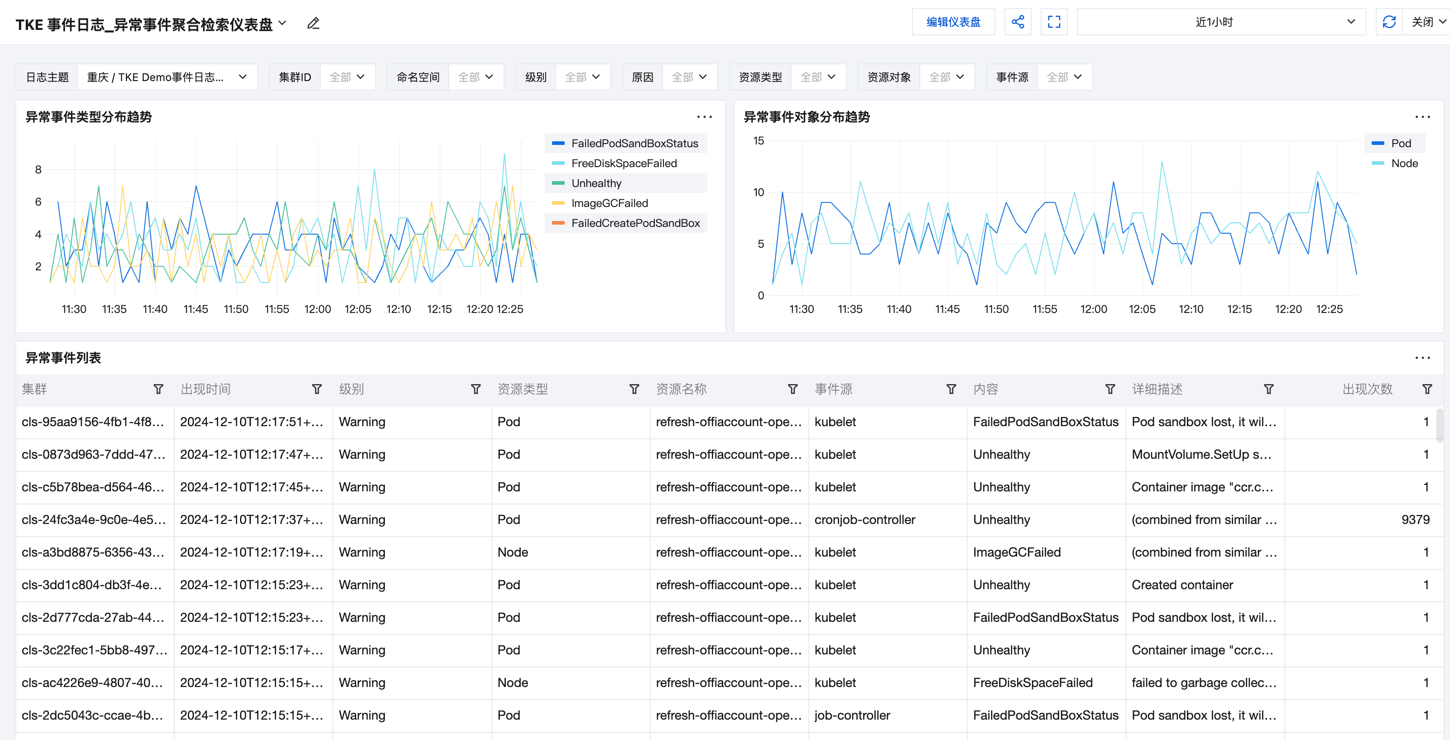This screenshot has width=1450, height=740.
Task: Filter the 级别 column
Action: click(x=475, y=389)
